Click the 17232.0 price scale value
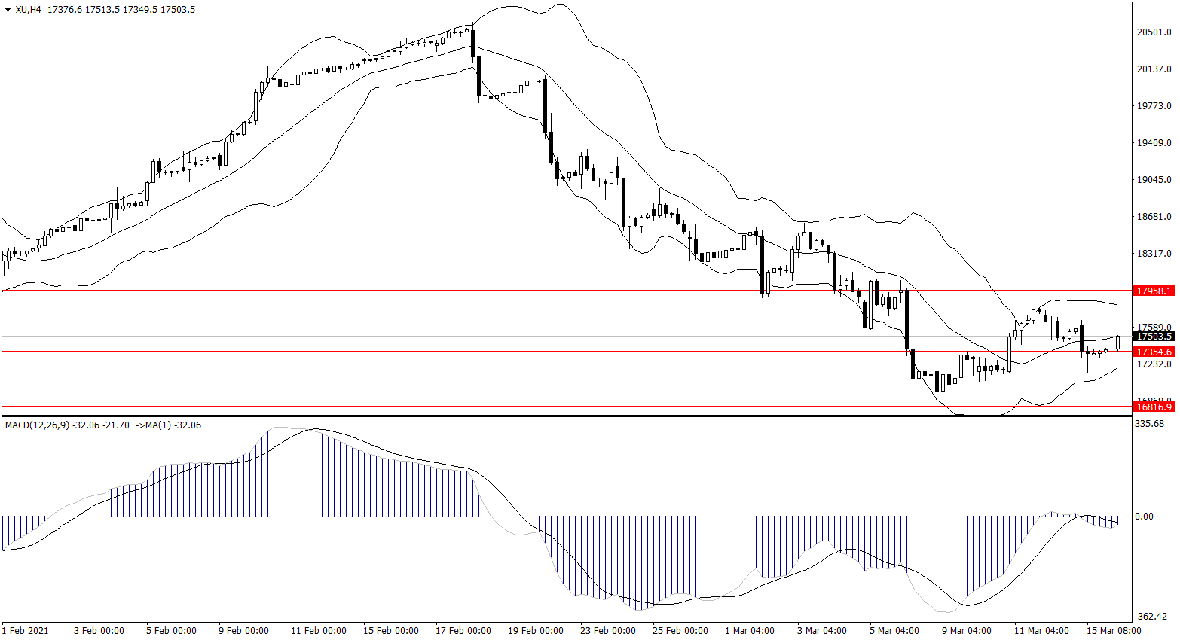Screen dimensions: 1180x640 (1154, 364)
